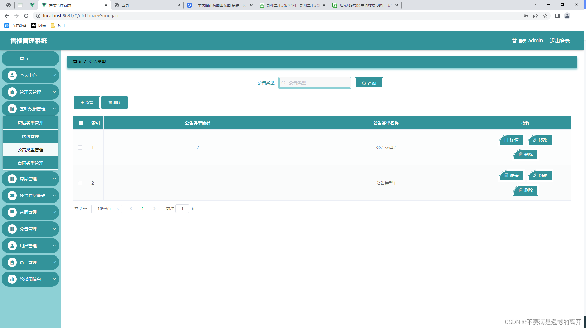Screen dimensions: 586x328
Task: Expand the 合同管理 menu section
Action: pos(30,212)
